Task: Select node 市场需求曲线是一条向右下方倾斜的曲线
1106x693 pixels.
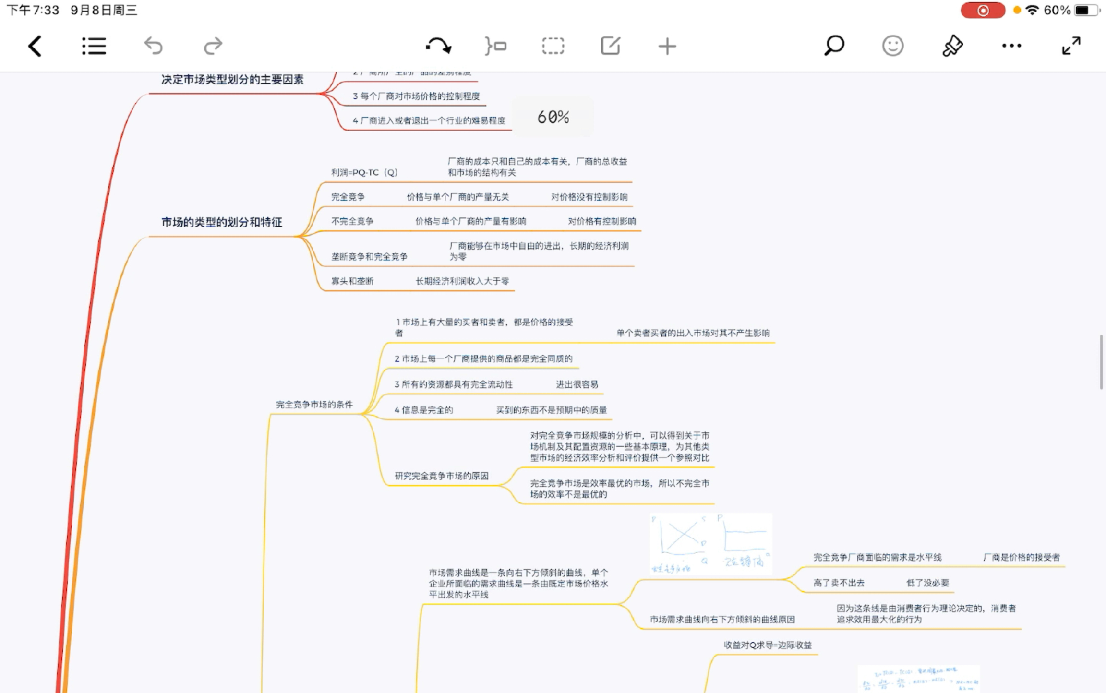Action: [518, 584]
